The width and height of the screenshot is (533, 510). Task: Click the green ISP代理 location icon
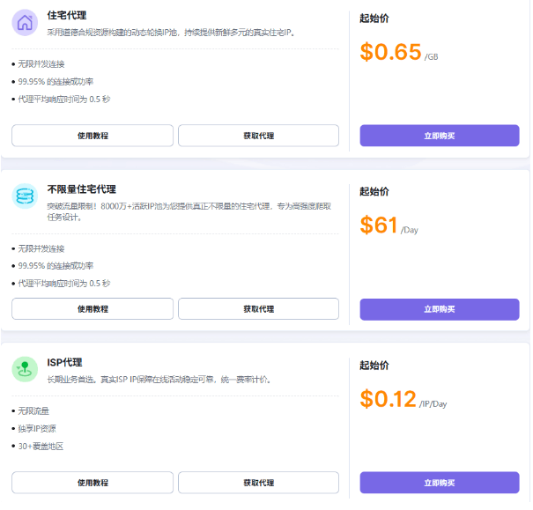[25, 369]
